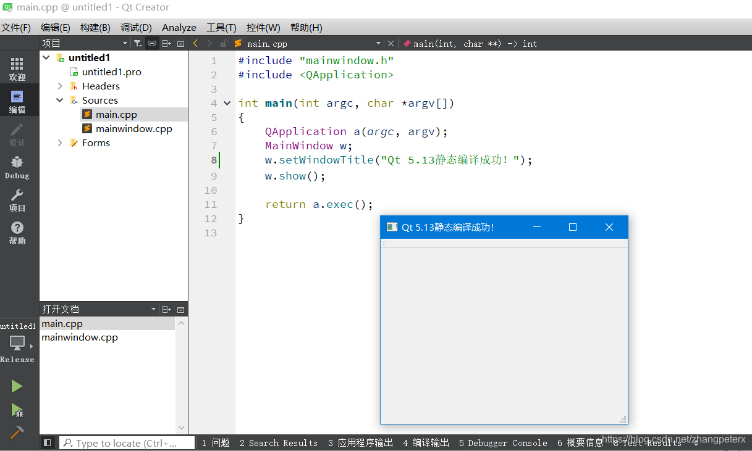Toggle synchronize with editor link icon
This screenshot has width=752, height=451.
(152, 43)
